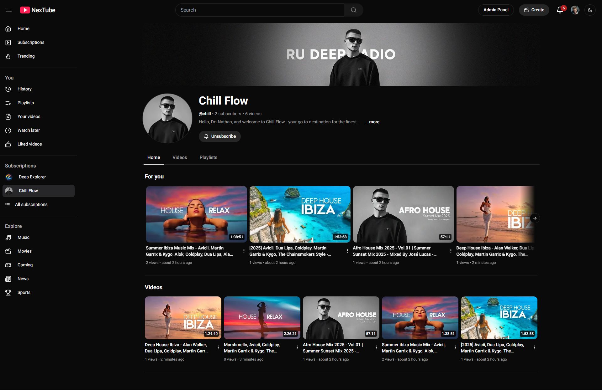Screen dimensions: 602x390
Task: Open Watch later in the sidebar
Action: pyautogui.click(x=29, y=130)
